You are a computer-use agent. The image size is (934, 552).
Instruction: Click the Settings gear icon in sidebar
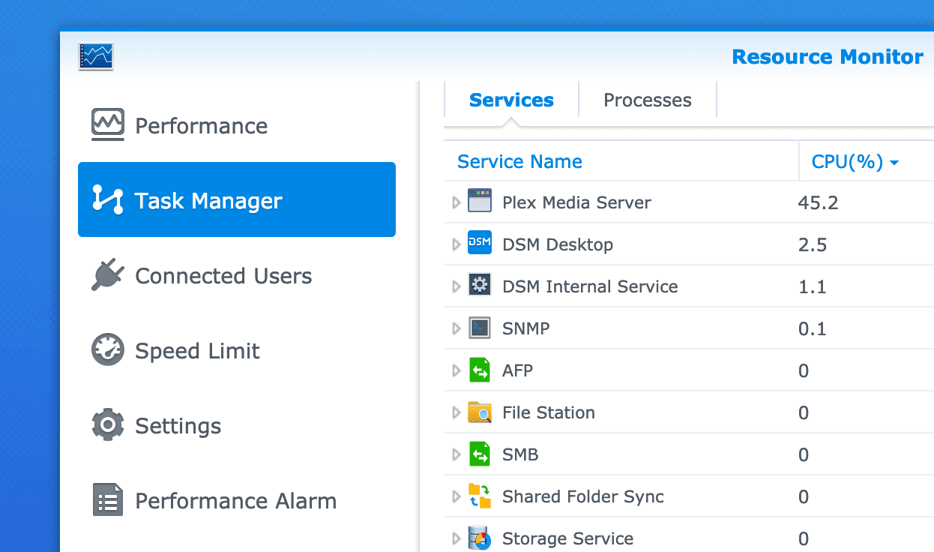(108, 425)
